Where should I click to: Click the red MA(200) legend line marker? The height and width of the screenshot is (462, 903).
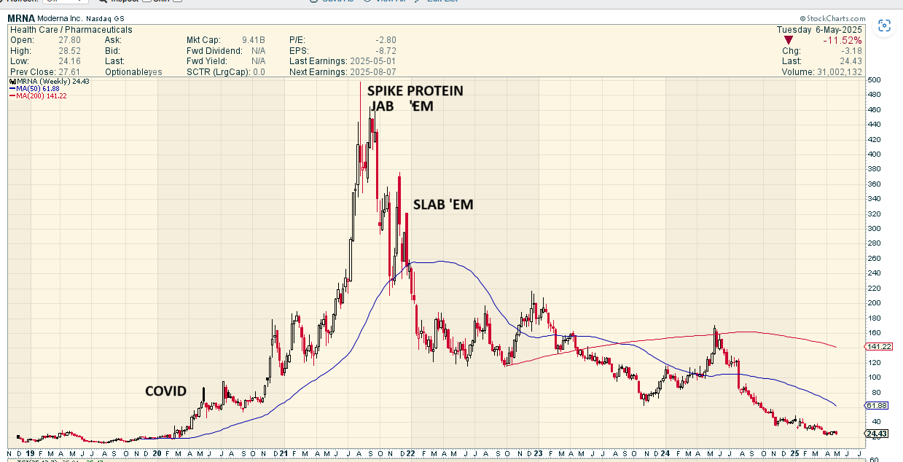(13, 96)
